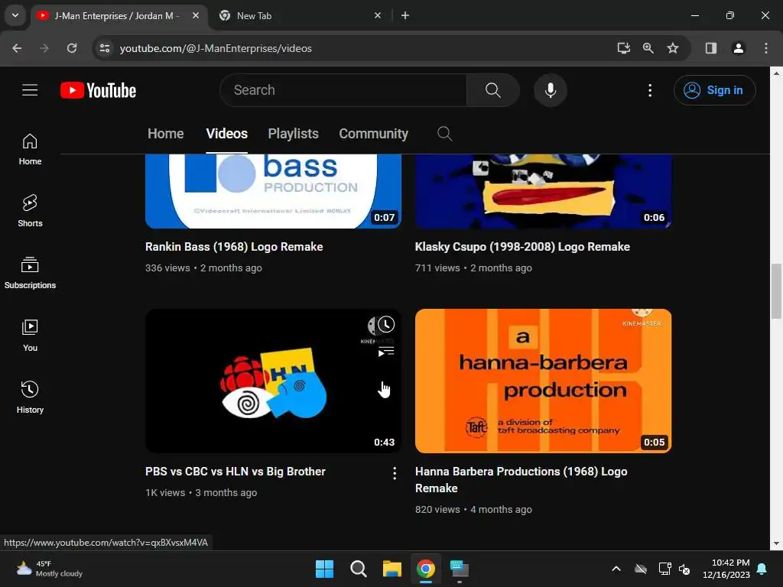The height and width of the screenshot is (587, 783).
Task: Install YouTube app from address bar icon
Action: (623, 48)
